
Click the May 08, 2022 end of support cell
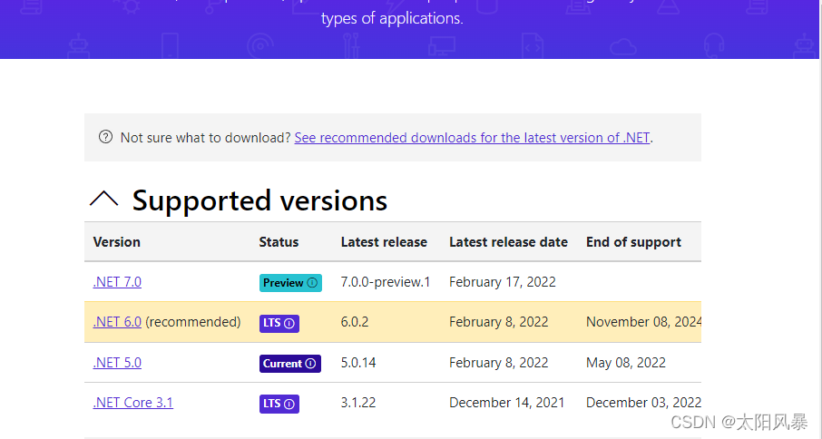626,363
